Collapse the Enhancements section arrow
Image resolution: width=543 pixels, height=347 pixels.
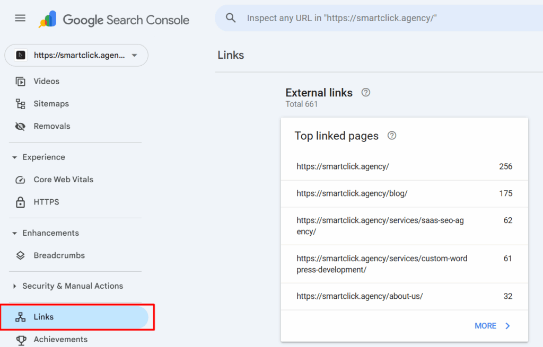[14, 233]
